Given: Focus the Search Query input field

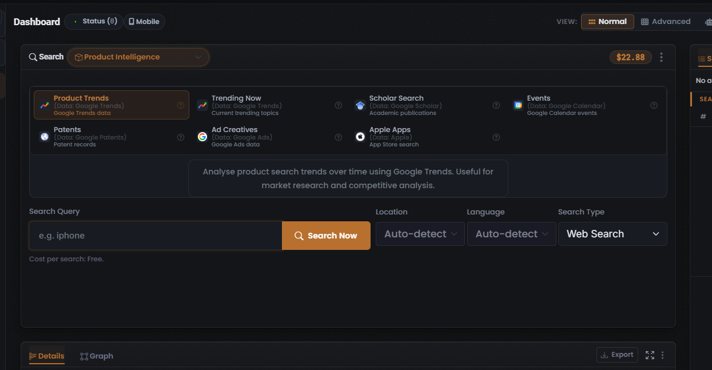Looking at the screenshot, I should click(x=156, y=236).
